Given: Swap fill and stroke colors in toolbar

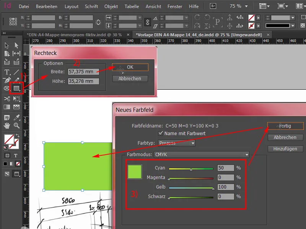Looking at the screenshot, I should 18,135.
